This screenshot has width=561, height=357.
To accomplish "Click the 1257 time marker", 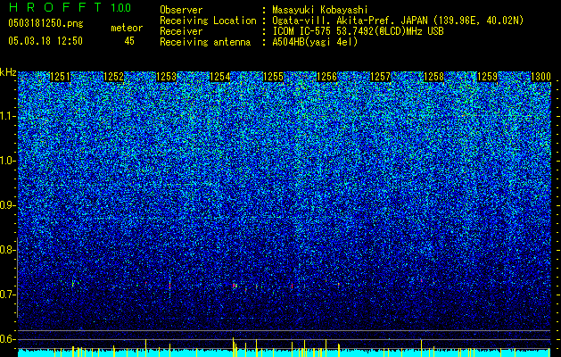I will click(380, 77).
